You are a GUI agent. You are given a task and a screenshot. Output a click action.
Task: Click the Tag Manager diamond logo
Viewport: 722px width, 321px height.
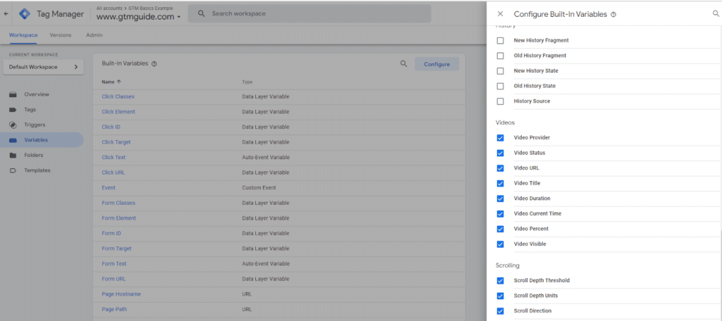click(25, 14)
